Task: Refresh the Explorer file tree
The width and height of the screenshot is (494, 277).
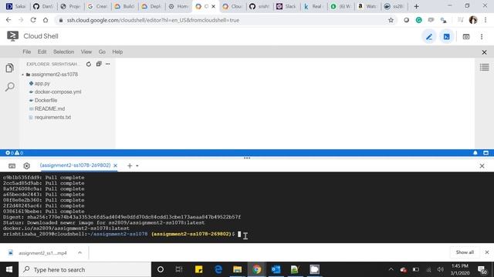Action: click(89, 64)
